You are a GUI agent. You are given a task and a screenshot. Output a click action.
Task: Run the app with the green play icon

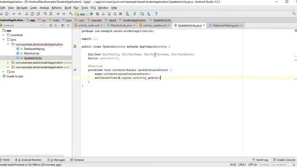point(92,14)
